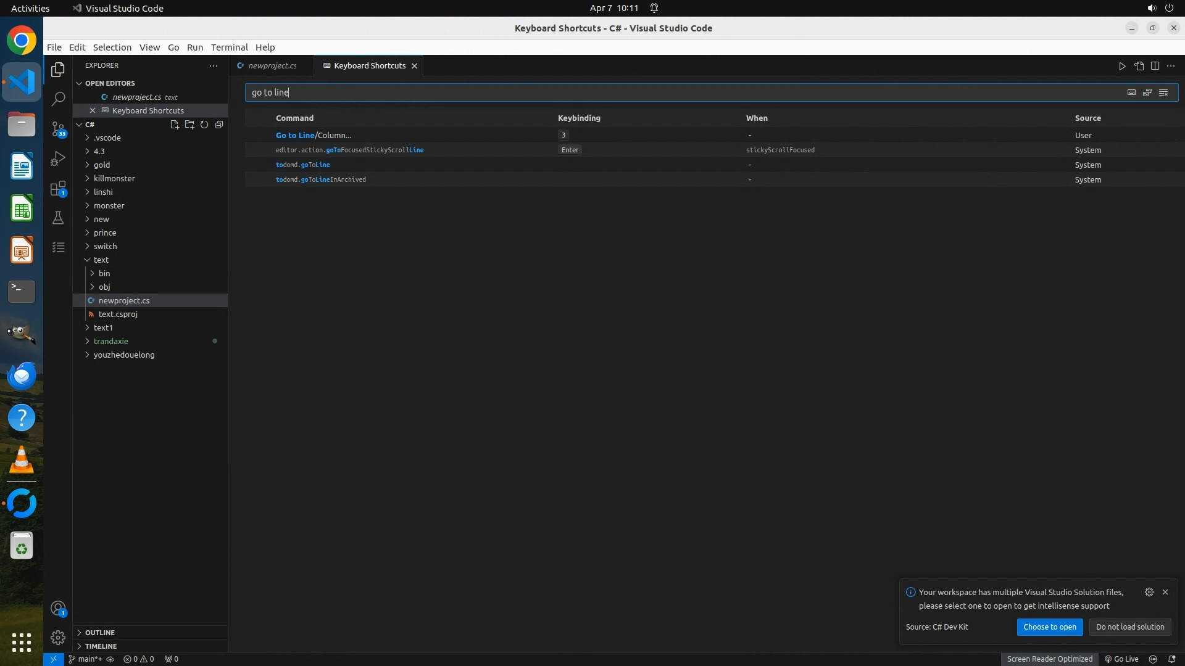Expand the monster folder

tap(109, 205)
